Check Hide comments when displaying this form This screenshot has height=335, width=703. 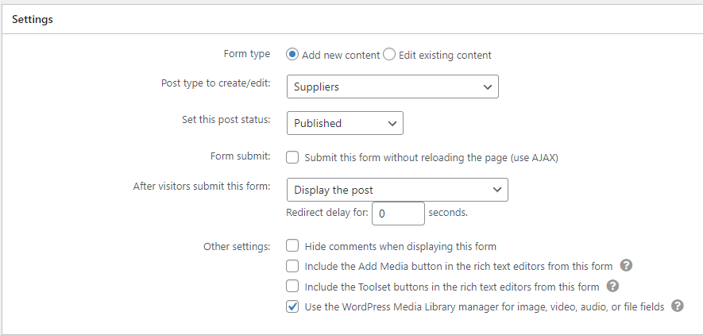[292, 246]
